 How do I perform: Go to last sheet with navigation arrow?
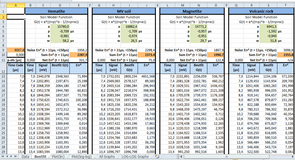(15, 156)
